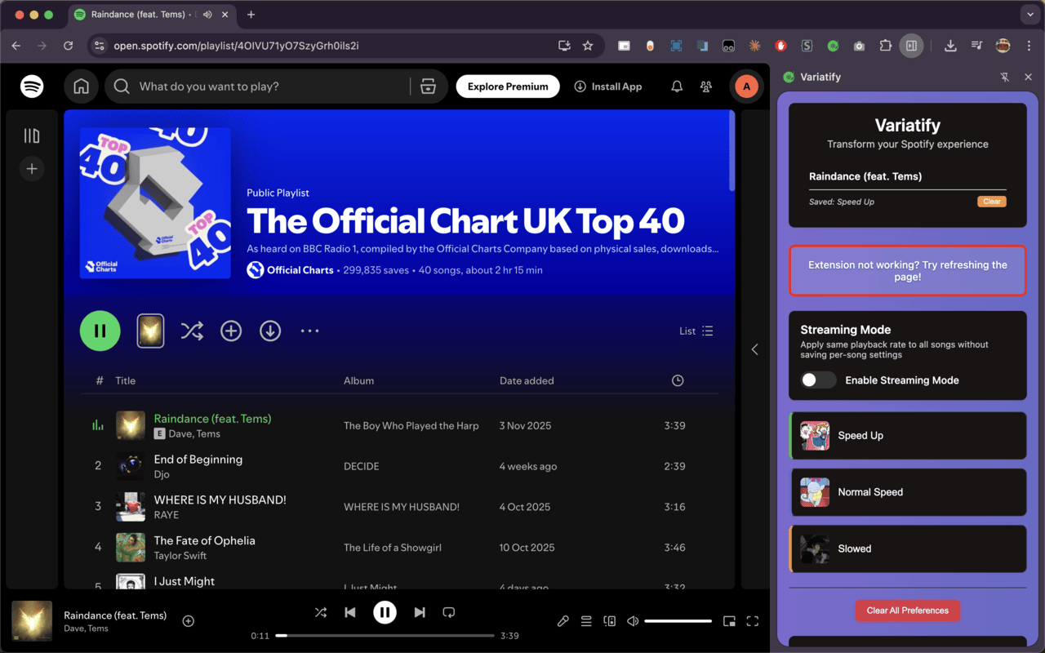
Task: Mute the volume speaker icon
Action: click(x=633, y=621)
